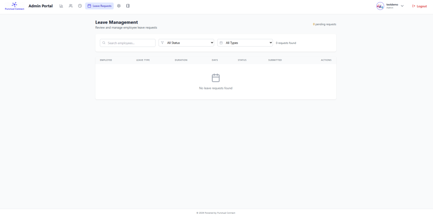Screen dimensions: 433x215
Task: Open the employees people icon
Action: pyautogui.click(x=71, y=6)
